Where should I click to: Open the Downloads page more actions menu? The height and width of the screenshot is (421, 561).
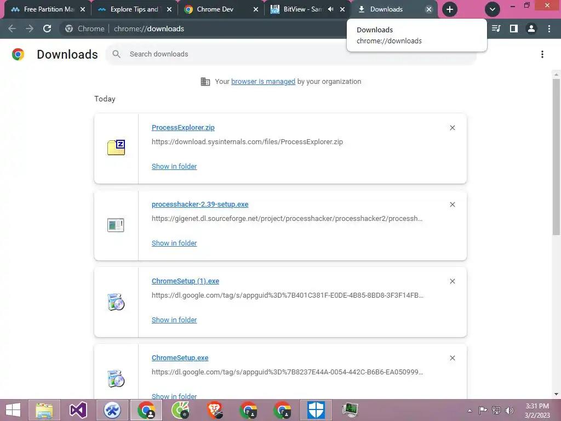point(542,54)
